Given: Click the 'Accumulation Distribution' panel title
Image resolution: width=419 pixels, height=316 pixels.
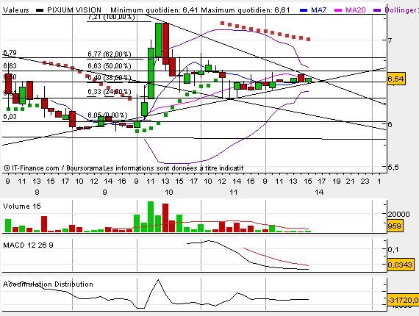Looking at the screenshot, I should (48, 284).
